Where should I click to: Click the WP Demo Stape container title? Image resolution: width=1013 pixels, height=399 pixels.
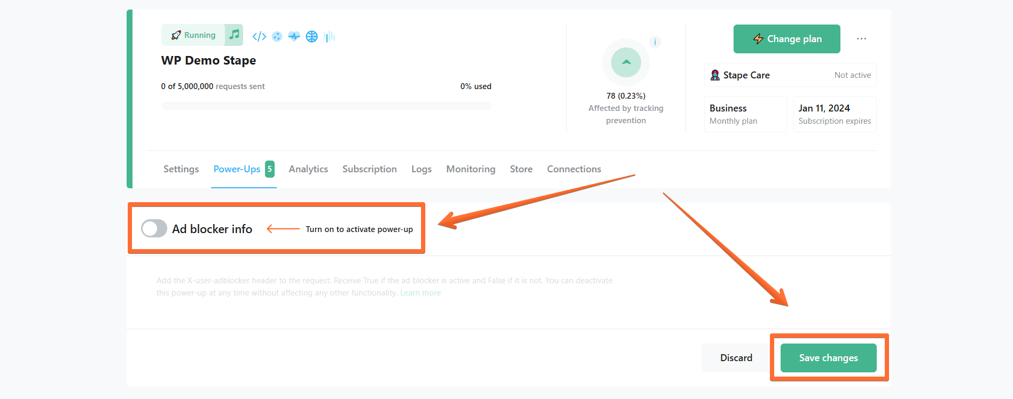click(208, 61)
